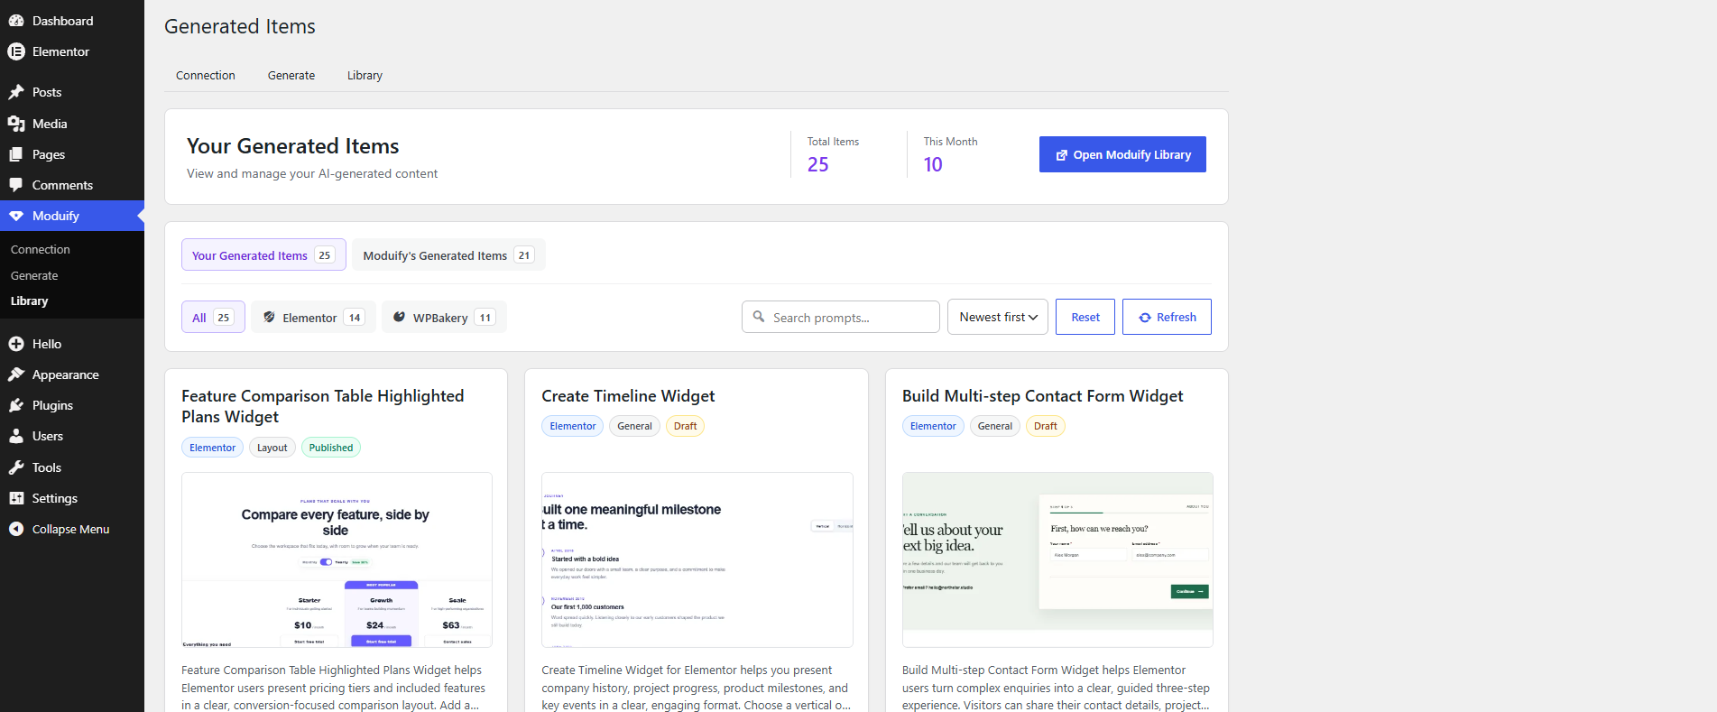Click the Draft badge on Contact Form card

[x=1046, y=426]
